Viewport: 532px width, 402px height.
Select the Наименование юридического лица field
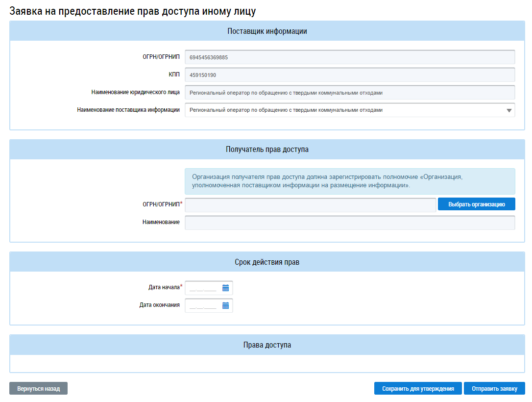tap(349, 93)
